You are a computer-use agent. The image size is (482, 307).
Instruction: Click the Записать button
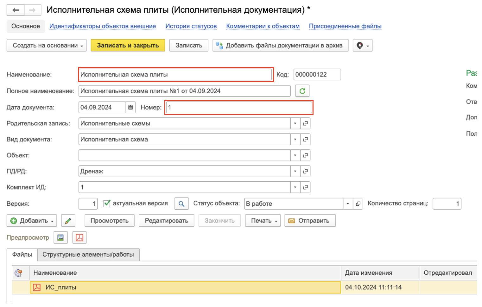(189, 45)
